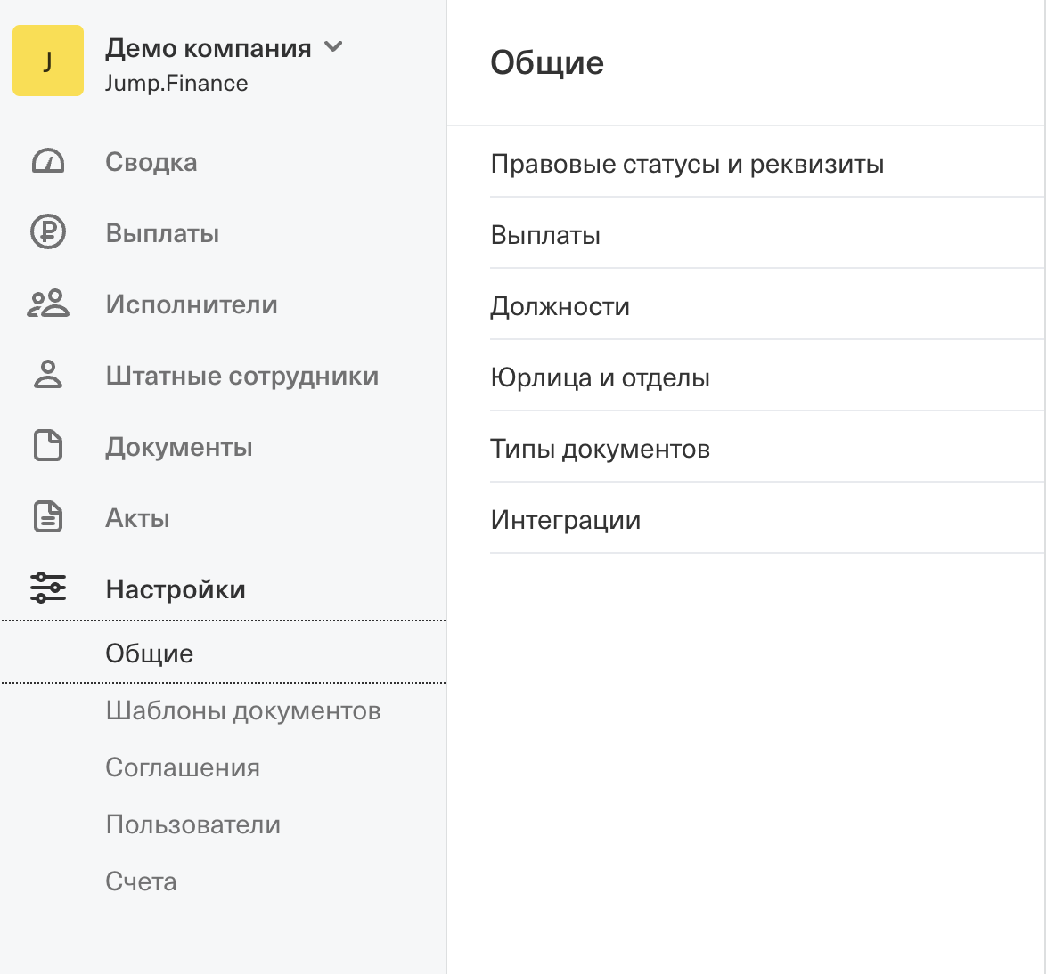Click the Штатные сотрудники person icon
Screen dimensions: 1055x974
coord(48,375)
